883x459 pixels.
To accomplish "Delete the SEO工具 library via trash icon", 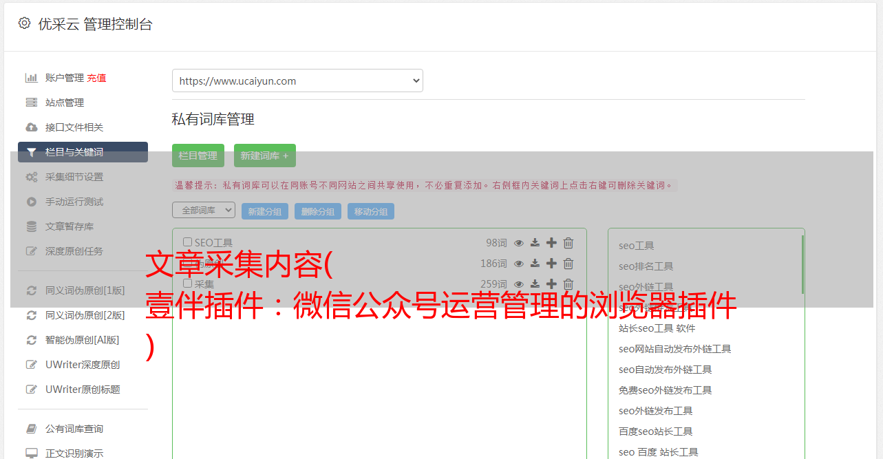I will (x=568, y=243).
